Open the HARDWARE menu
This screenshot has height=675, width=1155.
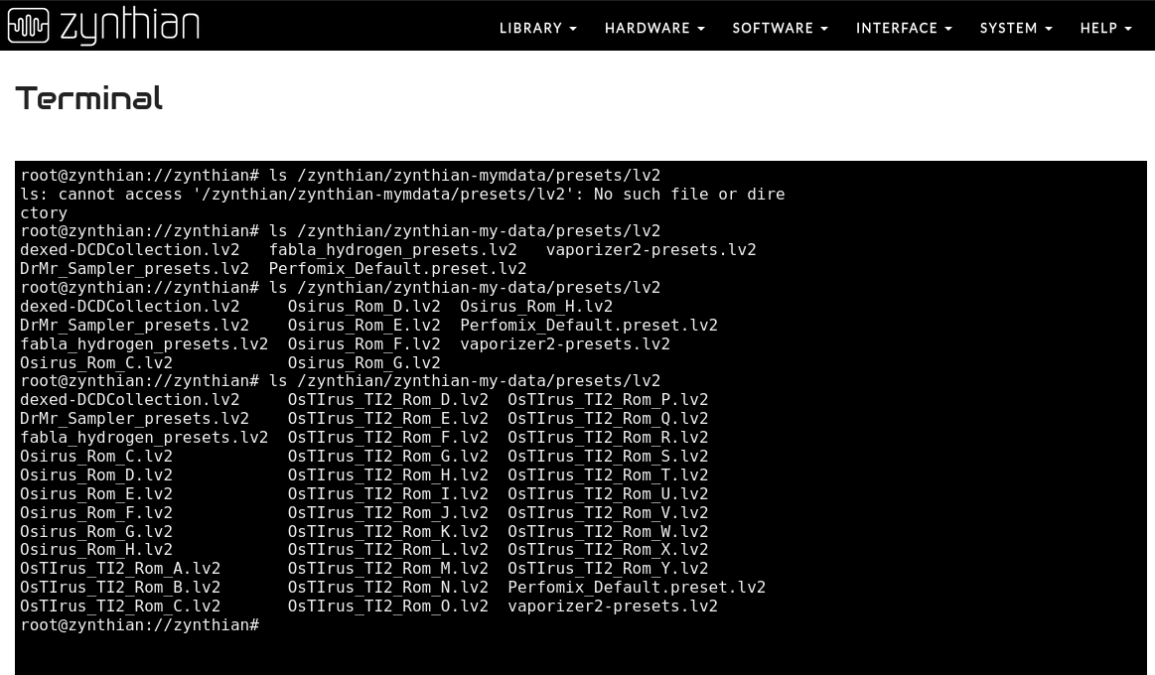click(x=653, y=29)
